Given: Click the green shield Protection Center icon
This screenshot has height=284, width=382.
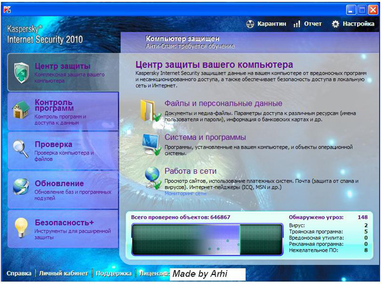Looking at the screenshot, I should coord(22,73).
